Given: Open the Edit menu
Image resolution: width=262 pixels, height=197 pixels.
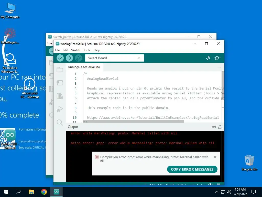Looking at the screenshot, I should pos(65,50).
